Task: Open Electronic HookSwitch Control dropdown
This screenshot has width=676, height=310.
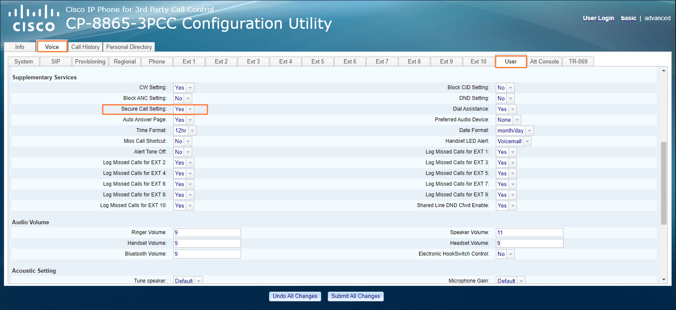Action: (505, 254)
